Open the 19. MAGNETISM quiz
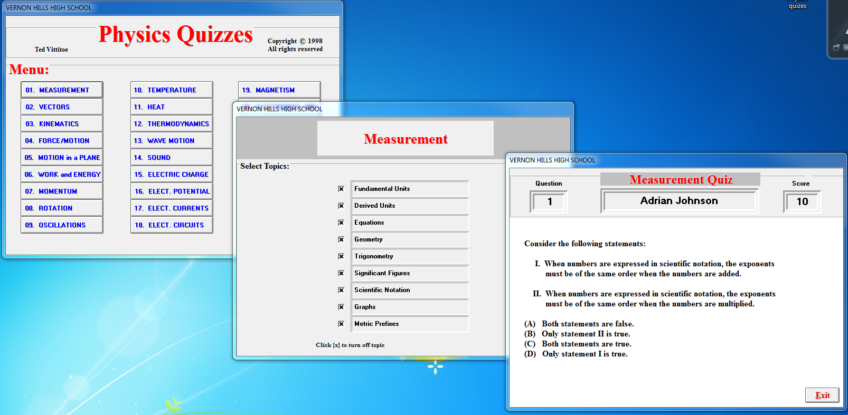Screen dimensions: 848x415 [x=279, y=90]
